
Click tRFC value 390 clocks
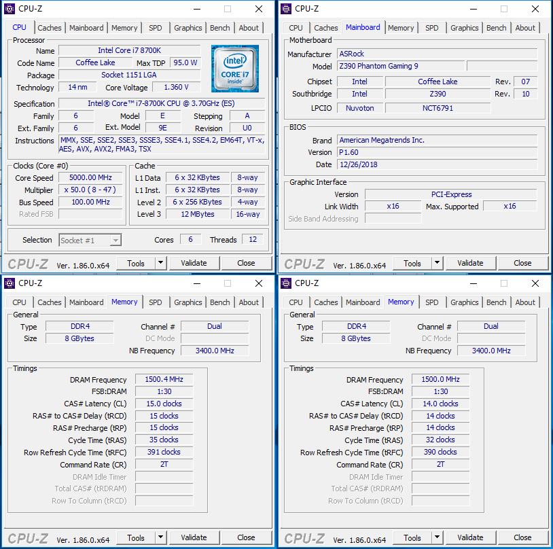coord(440,452)
